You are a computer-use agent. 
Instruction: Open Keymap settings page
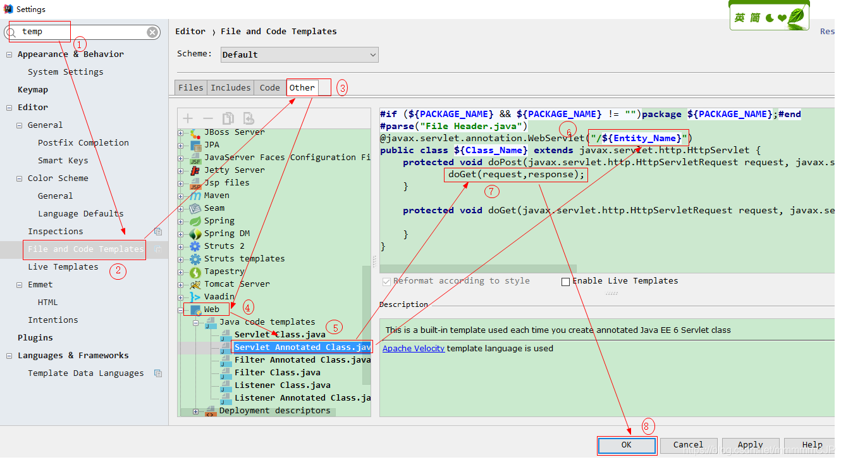[33, 90]
